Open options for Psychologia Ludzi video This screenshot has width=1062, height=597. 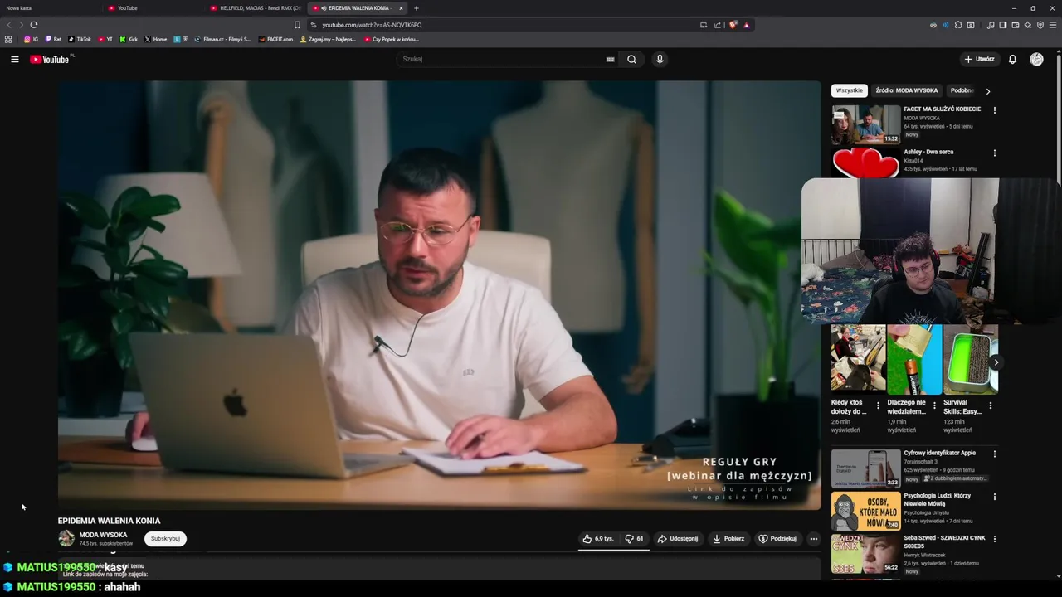tap(994, 496)
